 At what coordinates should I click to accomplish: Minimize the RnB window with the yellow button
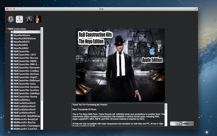click(x=11, y=9)
